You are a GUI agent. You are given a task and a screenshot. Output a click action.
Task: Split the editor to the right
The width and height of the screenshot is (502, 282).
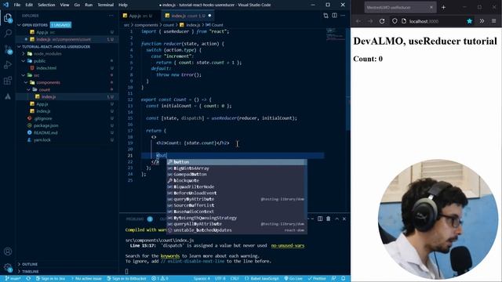pos(334,16)
